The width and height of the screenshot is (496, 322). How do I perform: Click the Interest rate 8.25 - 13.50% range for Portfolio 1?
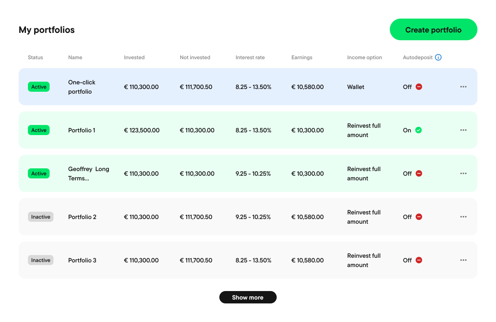[x=253, y=130]
